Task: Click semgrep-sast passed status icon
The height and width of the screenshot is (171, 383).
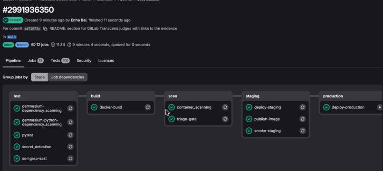Action: tap(17, 158)
